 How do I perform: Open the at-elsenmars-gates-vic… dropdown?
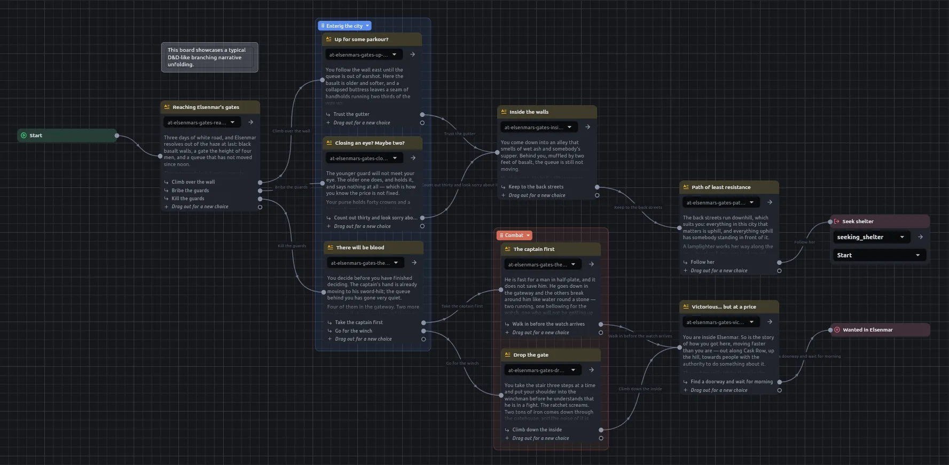721,322
